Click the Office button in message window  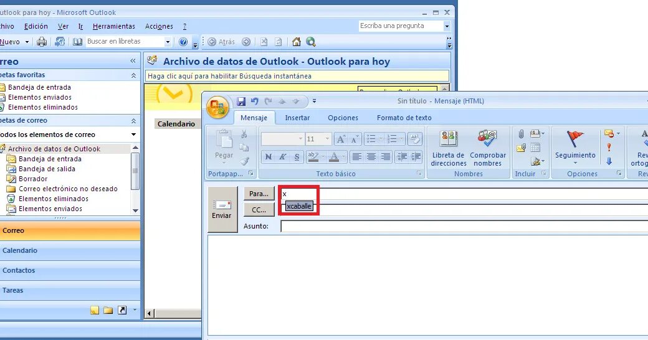[x=218, y=107]
